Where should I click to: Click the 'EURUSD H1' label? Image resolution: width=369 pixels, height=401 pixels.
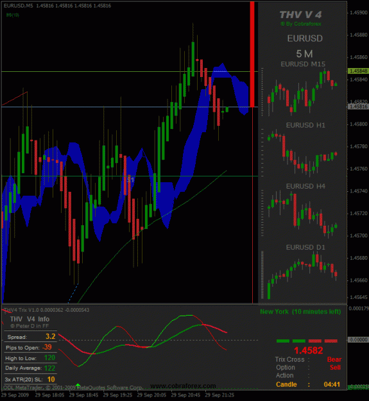tap(305, 125)
